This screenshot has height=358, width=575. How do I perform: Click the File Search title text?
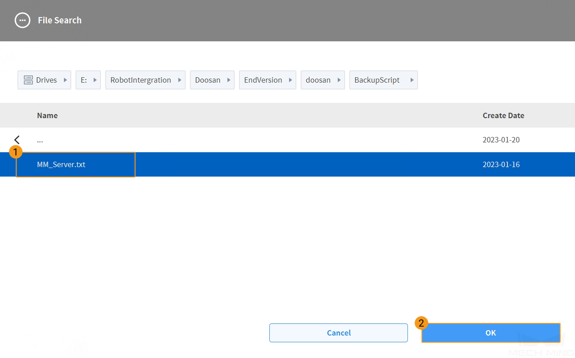pos(59,20)
